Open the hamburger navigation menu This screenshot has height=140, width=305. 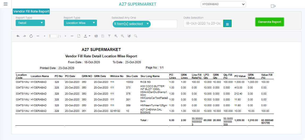tap(6, 4)
